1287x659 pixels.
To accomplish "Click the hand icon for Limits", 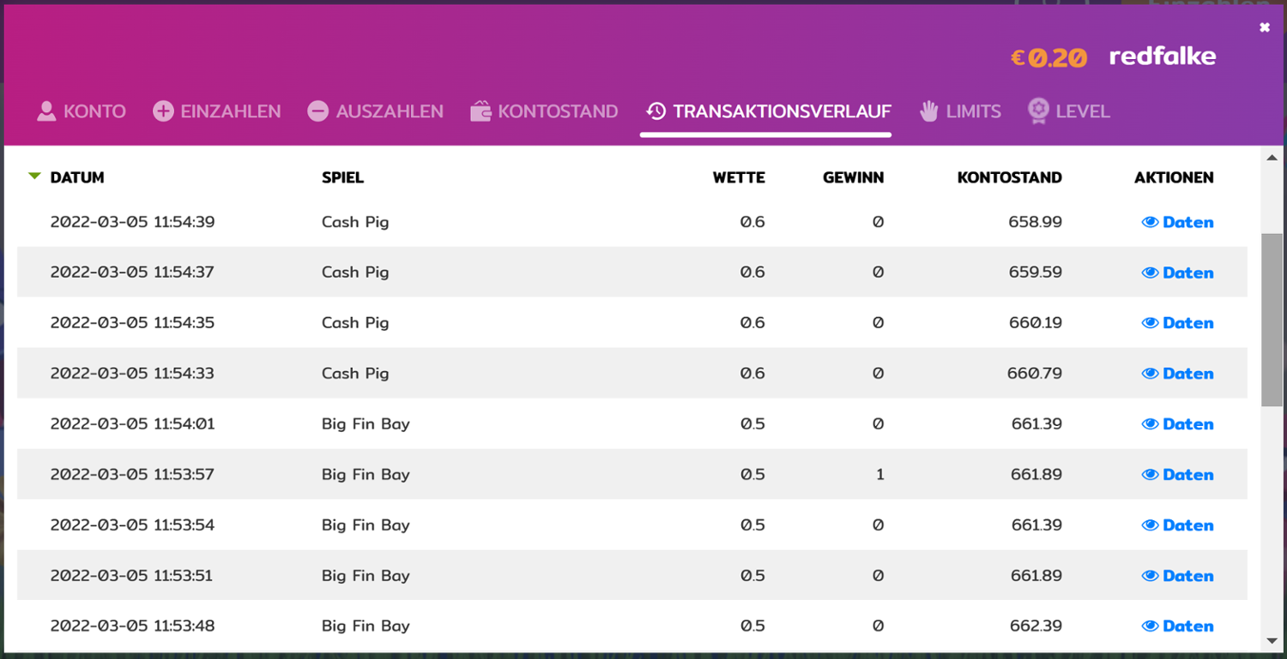I will pyautogui.click(x=929, y=111).
